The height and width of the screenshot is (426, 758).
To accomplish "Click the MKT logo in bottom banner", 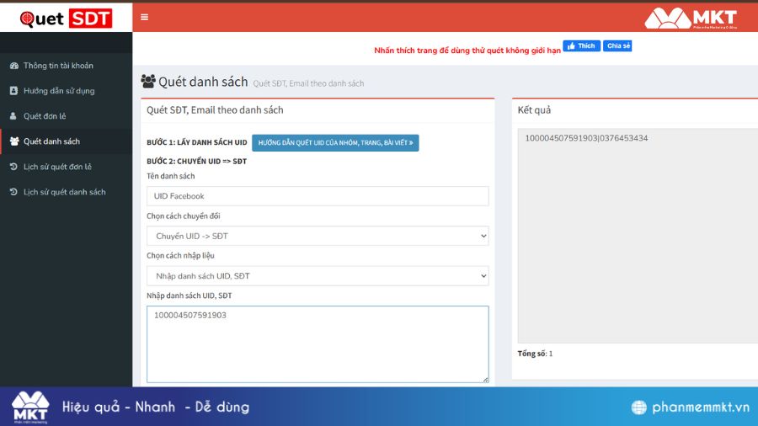I will pyautogui.click(x=30, y=407).
